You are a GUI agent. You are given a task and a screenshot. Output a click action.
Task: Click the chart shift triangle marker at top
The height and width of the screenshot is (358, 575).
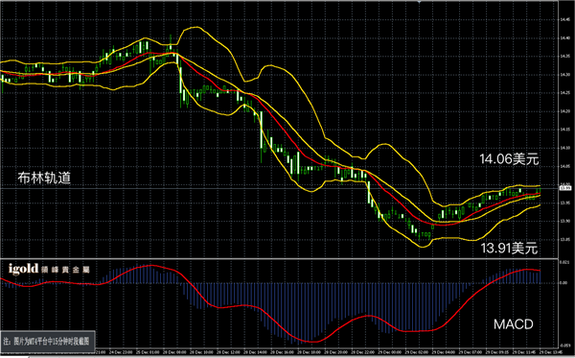[419, 2]
